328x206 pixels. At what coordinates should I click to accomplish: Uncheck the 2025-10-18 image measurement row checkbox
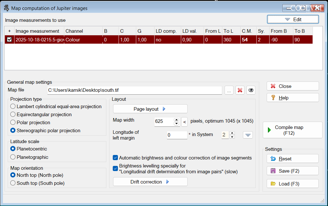pos(10,40)
